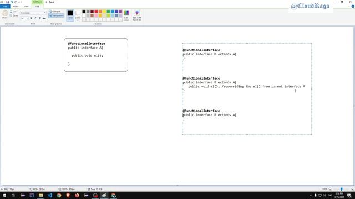Pick the green color swatch
This screenshot has height=199, width=355.
tap(109, 11)
